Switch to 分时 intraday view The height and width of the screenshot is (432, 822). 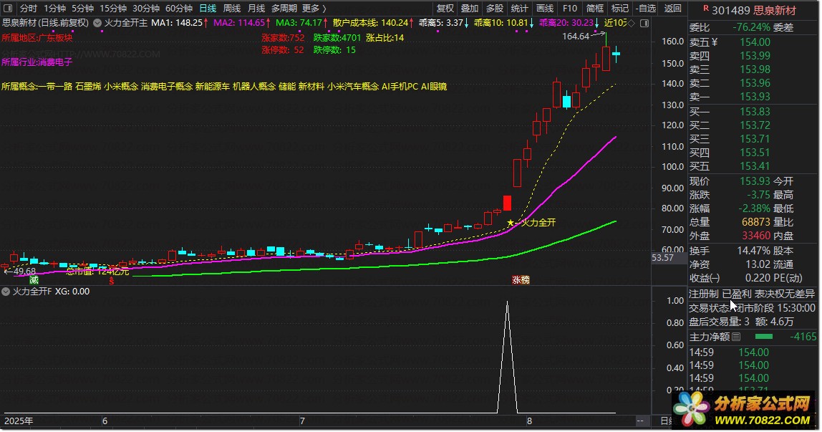point(29,9)
